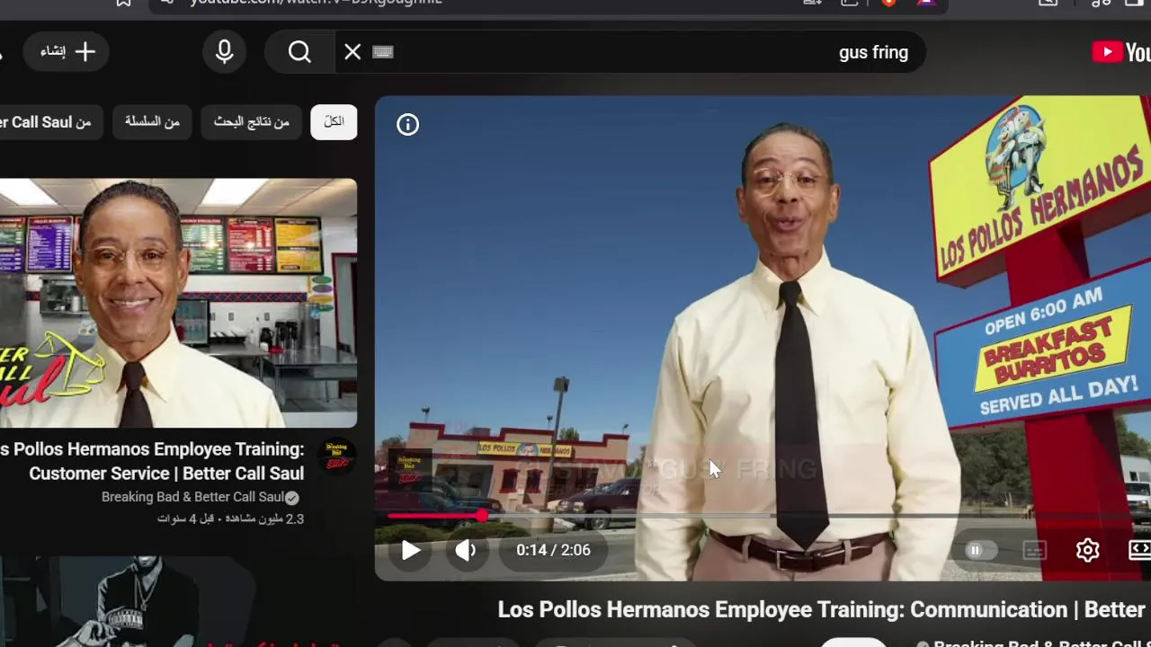The image size is (1151, 647).
Task: Play the video with the play button
Action: pos(411,550)
